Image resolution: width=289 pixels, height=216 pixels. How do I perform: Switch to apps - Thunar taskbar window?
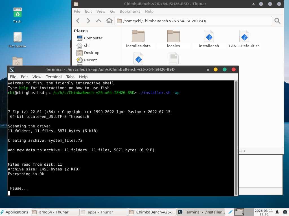(103, 212)
